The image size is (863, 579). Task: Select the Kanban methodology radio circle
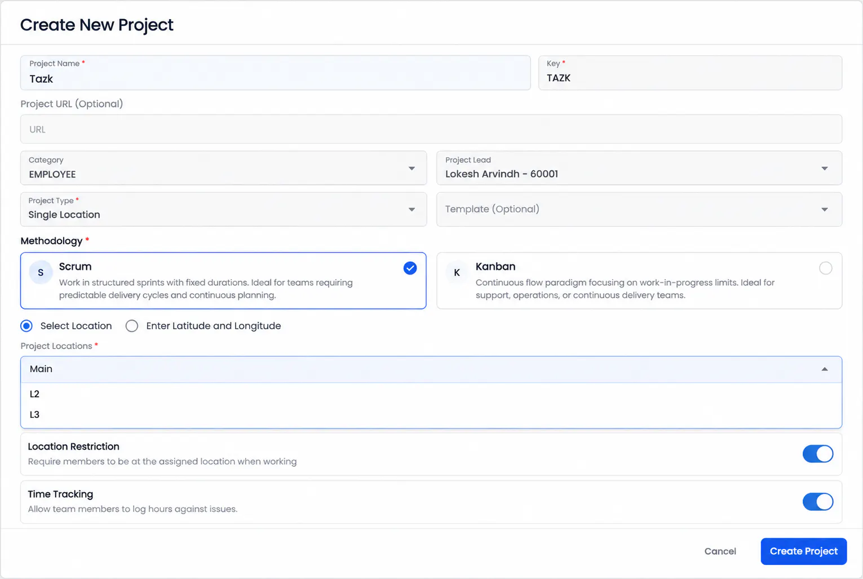coord(826,268)
